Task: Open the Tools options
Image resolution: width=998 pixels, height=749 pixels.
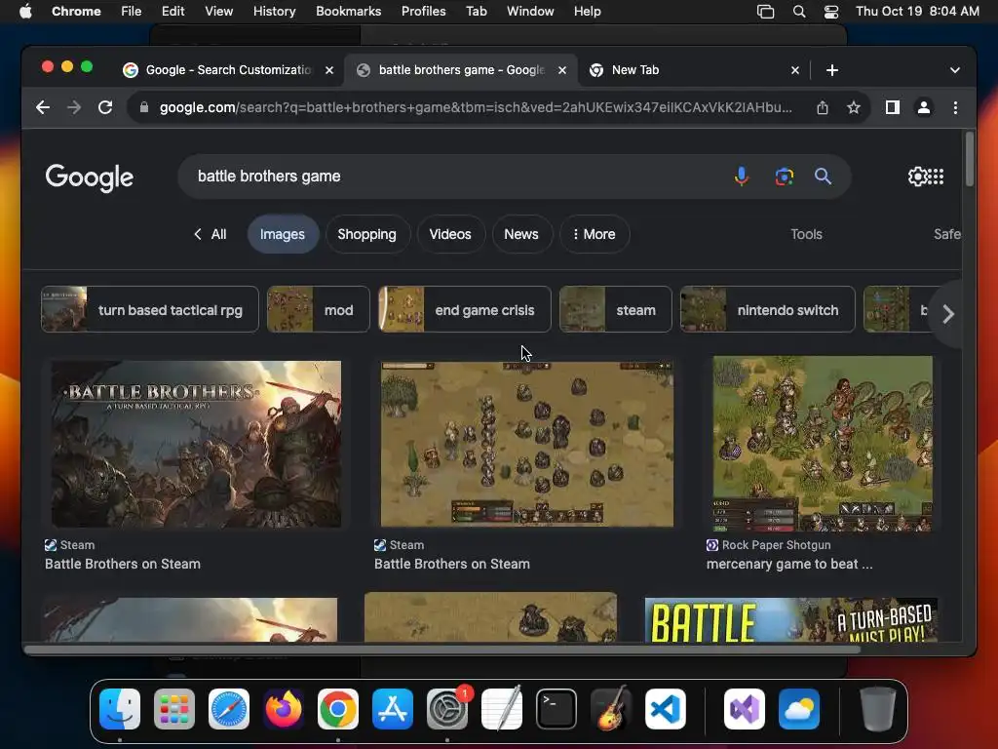Action: 806,234
